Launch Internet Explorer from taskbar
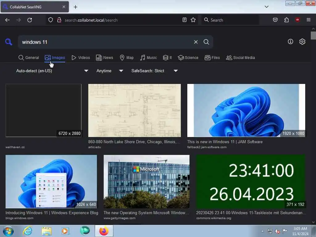Screen dimensions: 316x237 (27, 231)
